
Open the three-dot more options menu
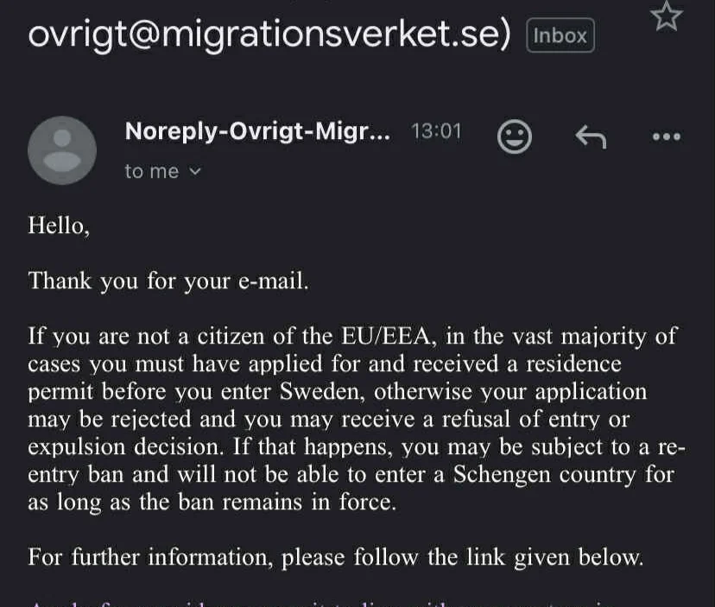666,136
